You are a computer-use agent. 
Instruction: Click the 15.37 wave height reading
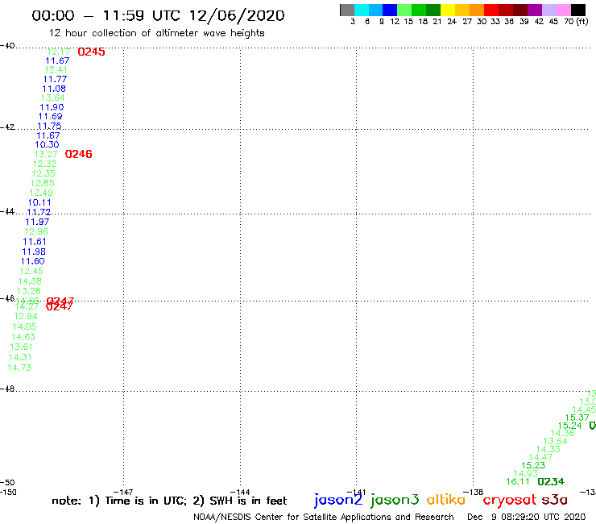coord(577,418)
